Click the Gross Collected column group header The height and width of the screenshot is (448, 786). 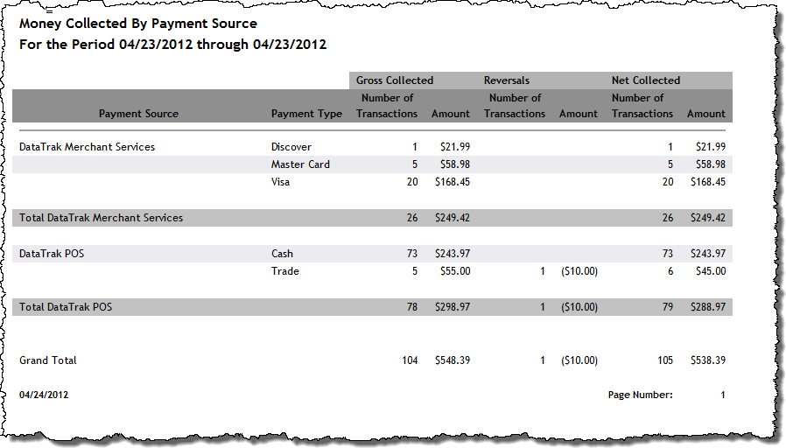pos(395,80)
